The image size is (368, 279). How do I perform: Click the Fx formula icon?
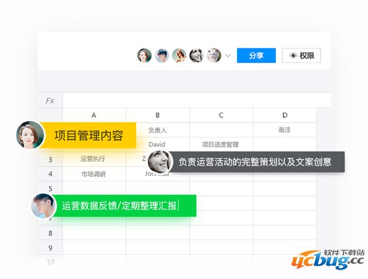(x=50, y=101)
